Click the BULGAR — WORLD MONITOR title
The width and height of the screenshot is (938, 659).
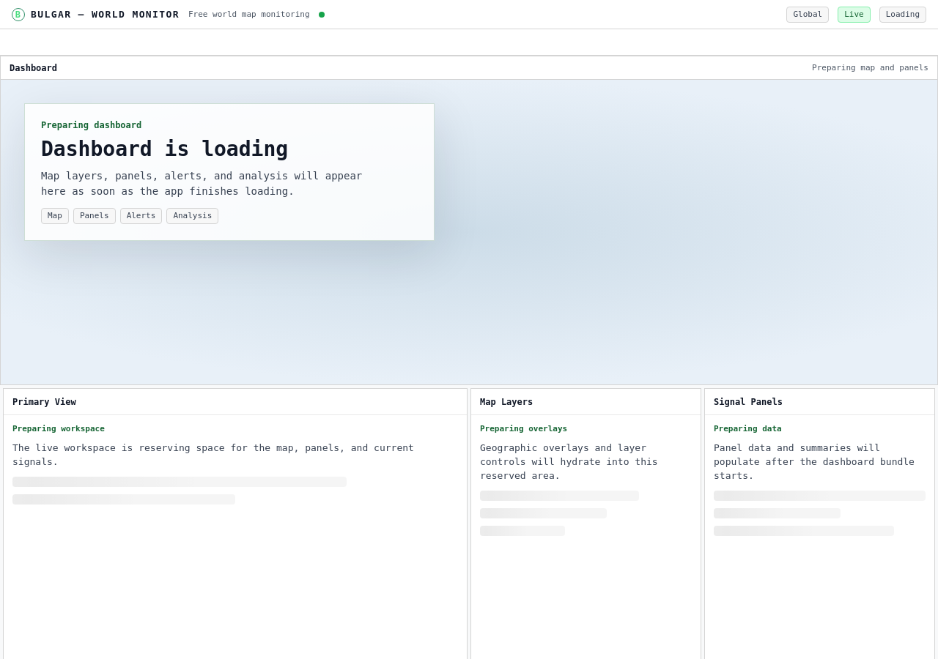click(x=105, y=15)
